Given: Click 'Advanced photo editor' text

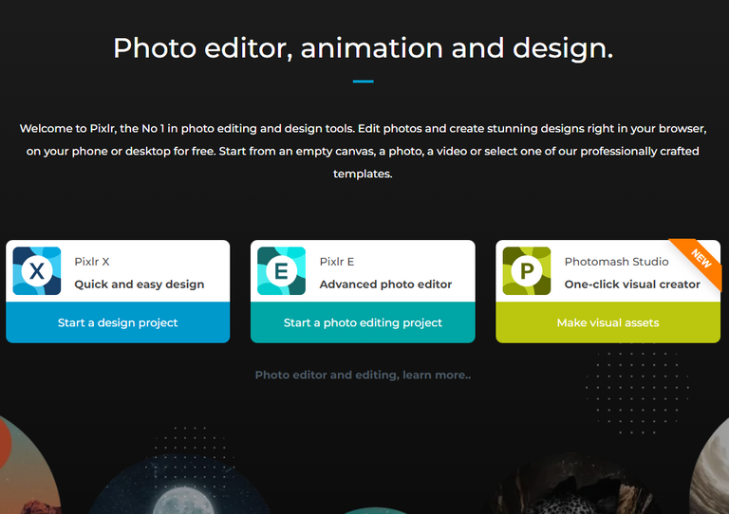Looking at the screenshot, I should pyautogui.click(x=385, y=285).
